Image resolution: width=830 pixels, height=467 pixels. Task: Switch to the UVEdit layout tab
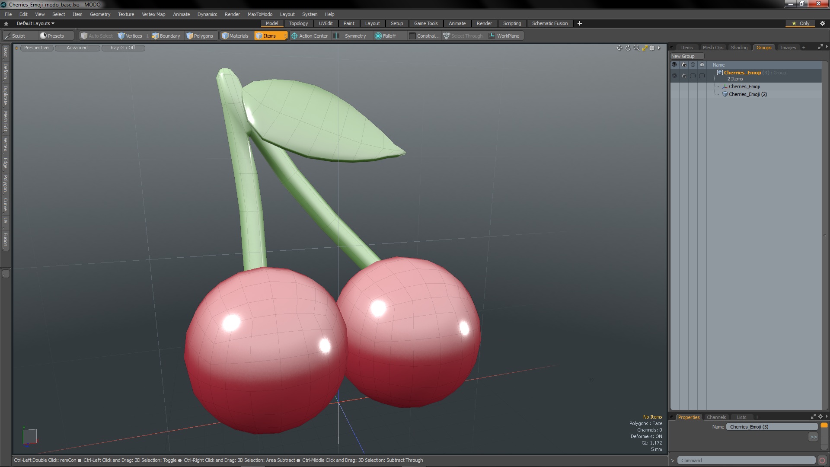pyautogui.click(x=326, y=23)
